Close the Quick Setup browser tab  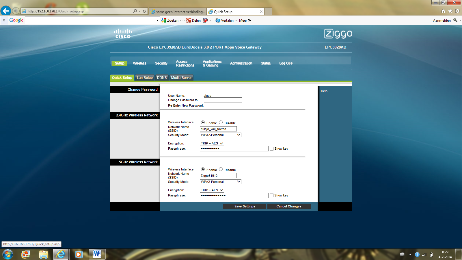click(x=261, y=12)
